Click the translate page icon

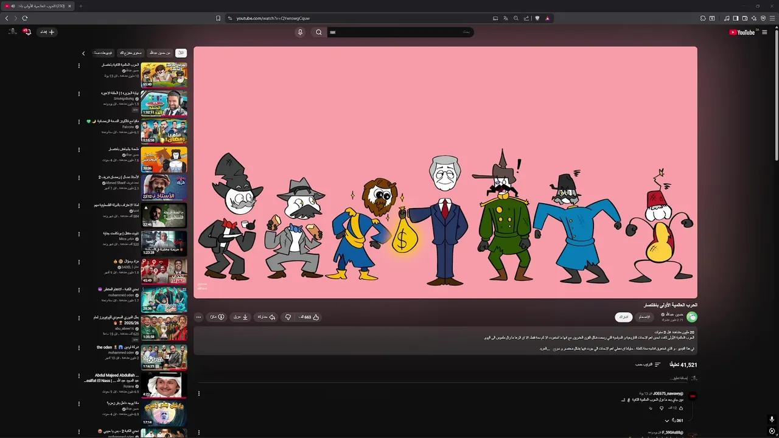(505, 18)
